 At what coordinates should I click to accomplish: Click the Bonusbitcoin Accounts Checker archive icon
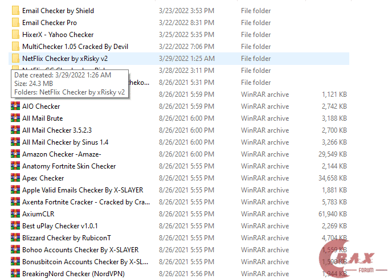pos(15,262)
